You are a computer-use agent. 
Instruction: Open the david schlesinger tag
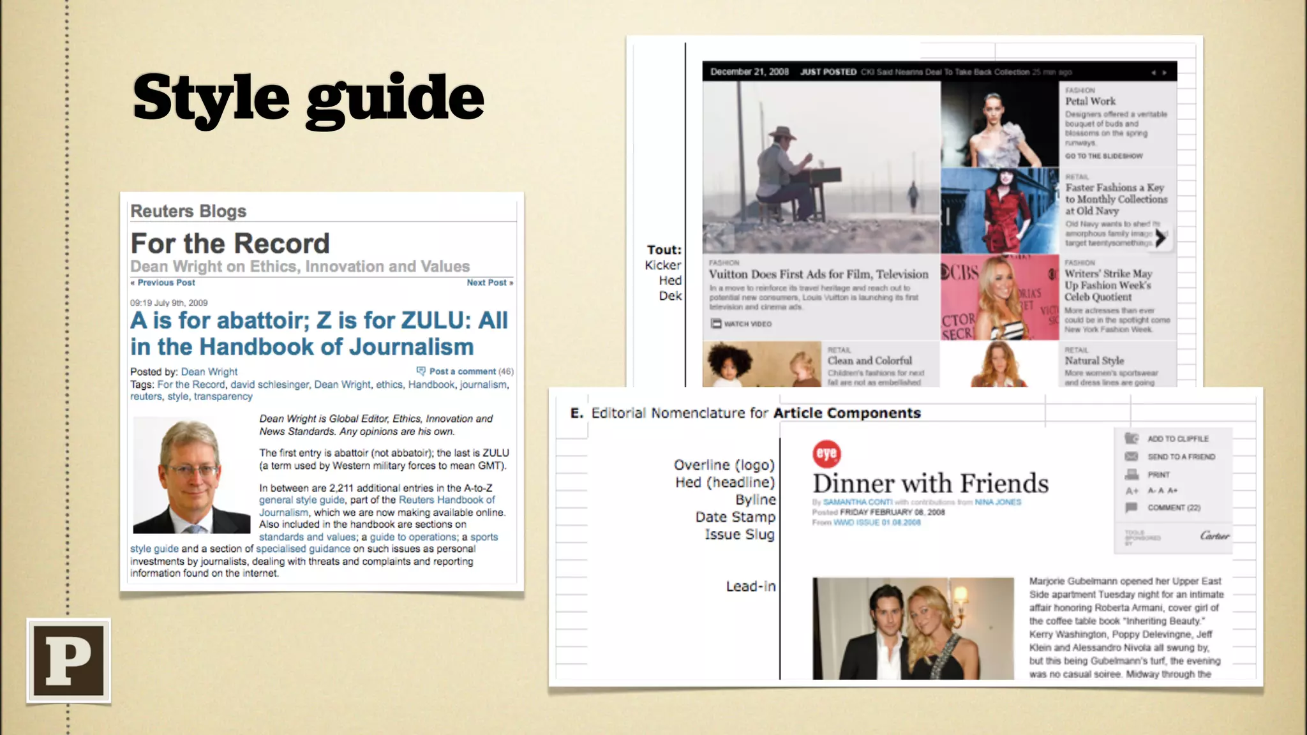click(269, 385)
